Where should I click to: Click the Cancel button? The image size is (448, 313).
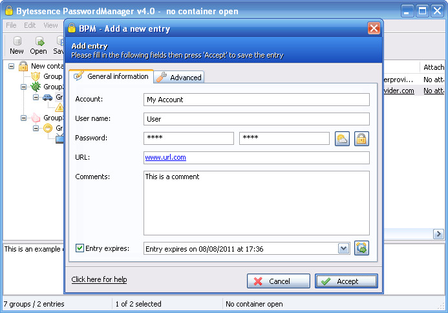click(279, 281)
